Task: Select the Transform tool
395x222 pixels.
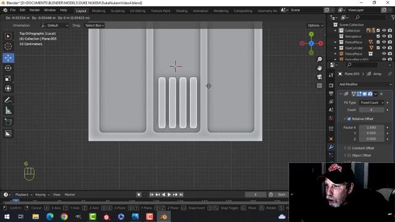Action: coord(8,88)
